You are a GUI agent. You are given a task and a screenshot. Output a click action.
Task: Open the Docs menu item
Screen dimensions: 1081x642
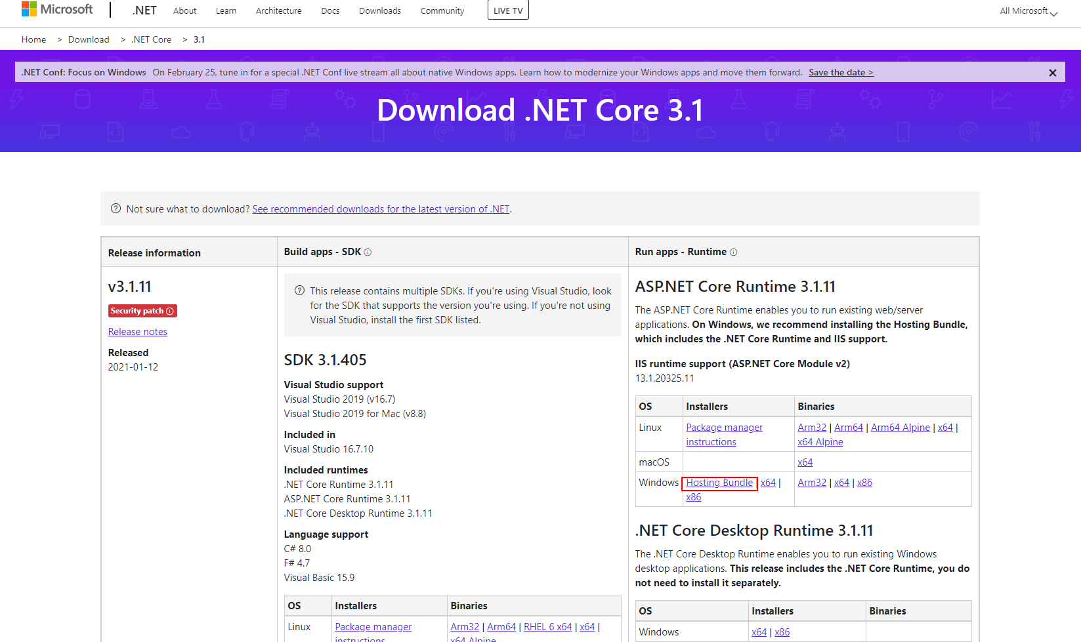(x=330, y=11)
